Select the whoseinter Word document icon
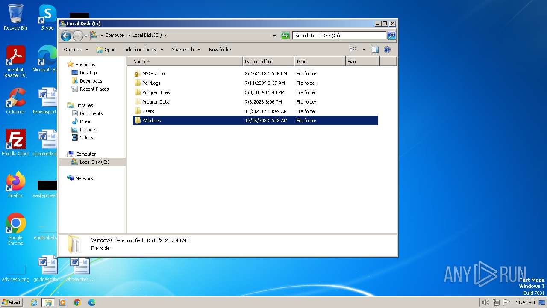The width and height of the screenshot is (547, 308). point(79,269)
